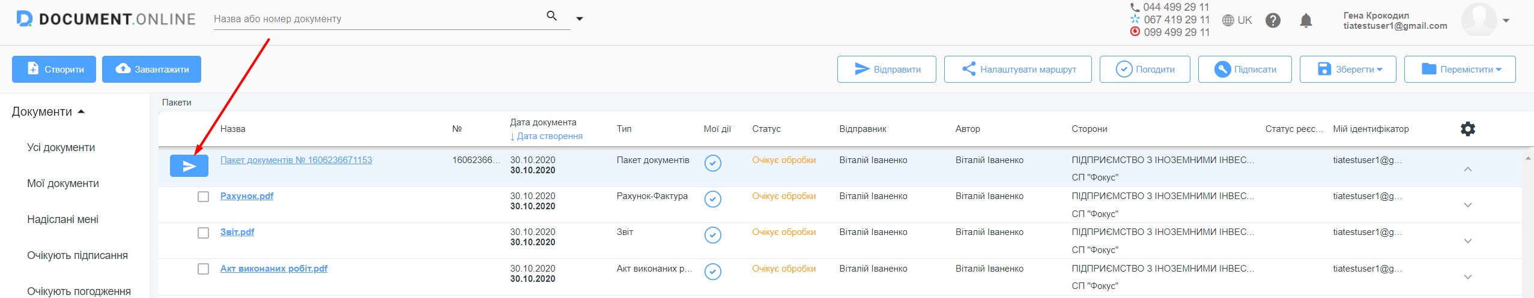Open Мої документи in the sidebar
Screen dimensions: 1534x298
click(x=63, y=183)
